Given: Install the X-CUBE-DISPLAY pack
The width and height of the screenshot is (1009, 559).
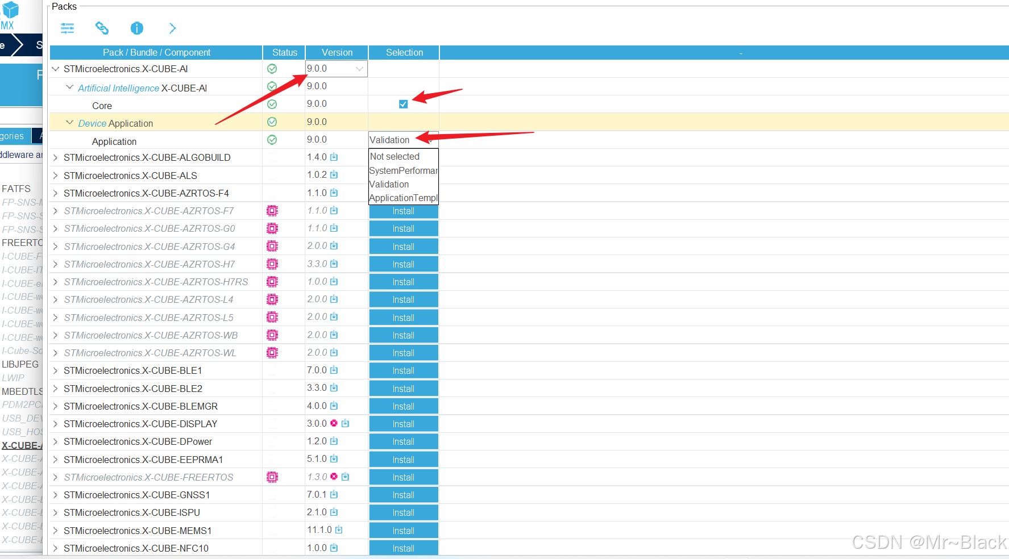Looking at the screenshot, I should click(404, 424).
